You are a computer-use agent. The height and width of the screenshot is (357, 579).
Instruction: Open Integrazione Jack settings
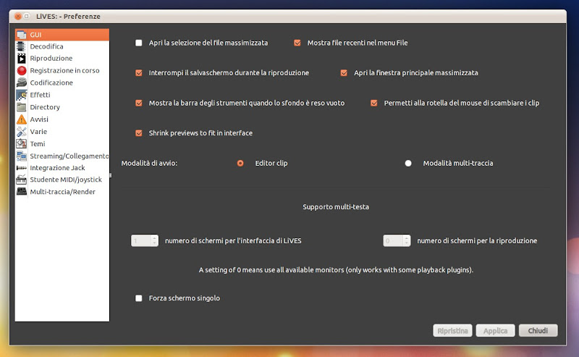point(57,168)
